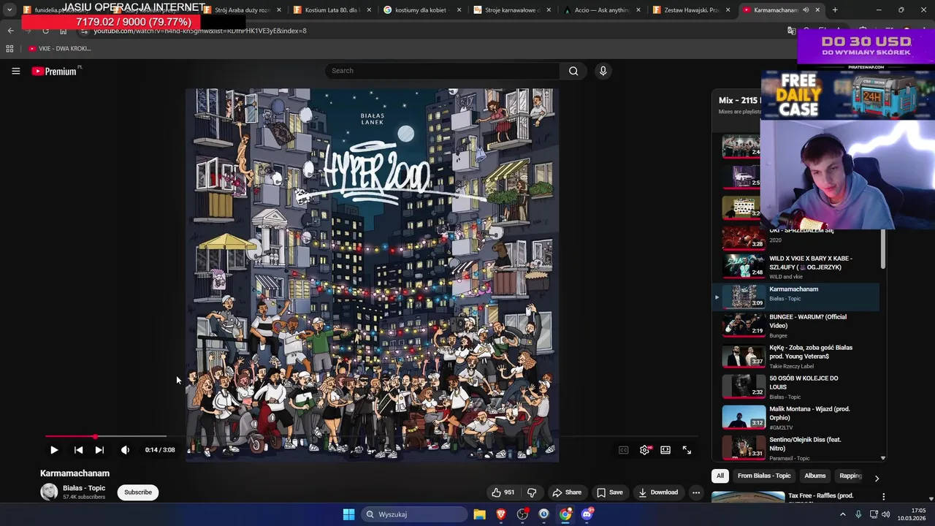
Task: Switch to funidelia browser tab
Action: pos(62,10)
